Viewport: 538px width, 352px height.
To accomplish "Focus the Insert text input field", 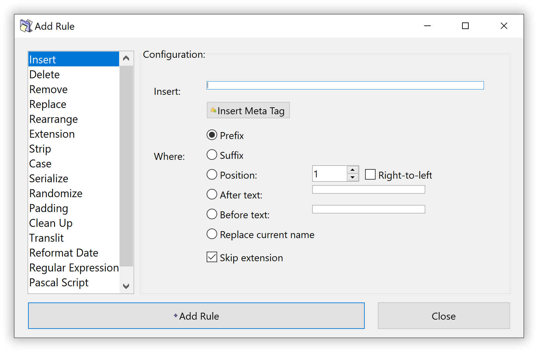I will [x=345, y=86].
